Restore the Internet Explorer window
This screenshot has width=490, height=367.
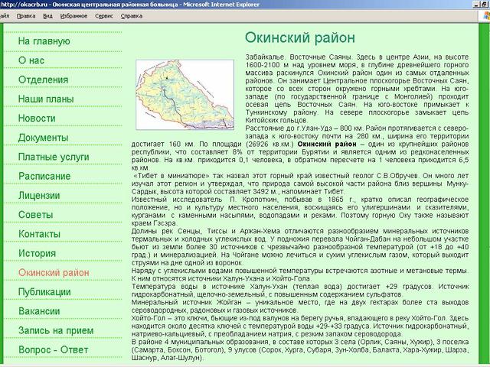coord(484,4)
